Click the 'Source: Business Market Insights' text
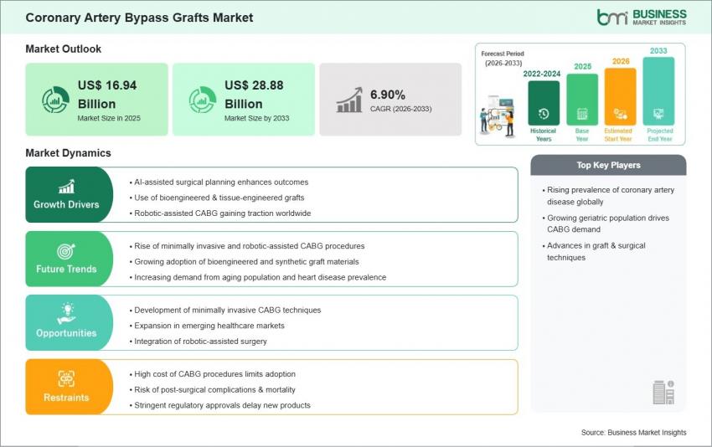This screenshot has height=447, width=712. coord(634,433)
